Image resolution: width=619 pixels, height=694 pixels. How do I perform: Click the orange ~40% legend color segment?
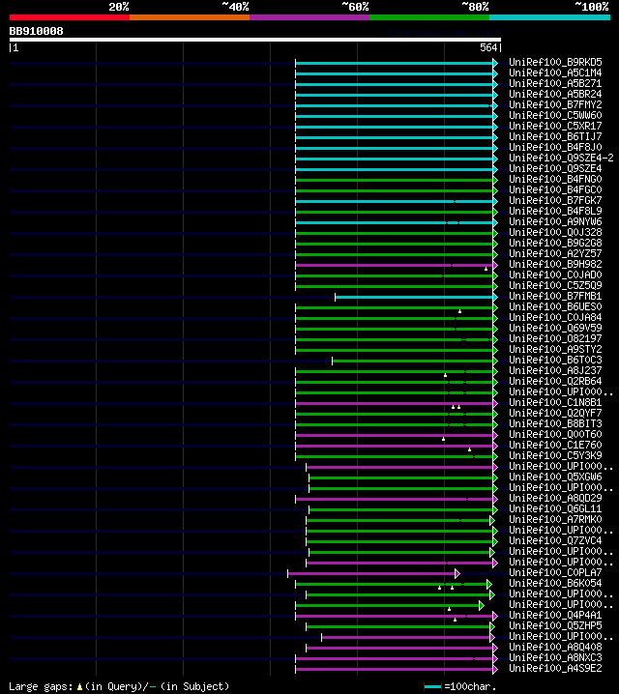point(190,17)
